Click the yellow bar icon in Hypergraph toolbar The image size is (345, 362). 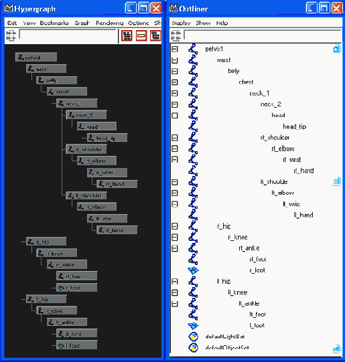(x=141, y=35)
